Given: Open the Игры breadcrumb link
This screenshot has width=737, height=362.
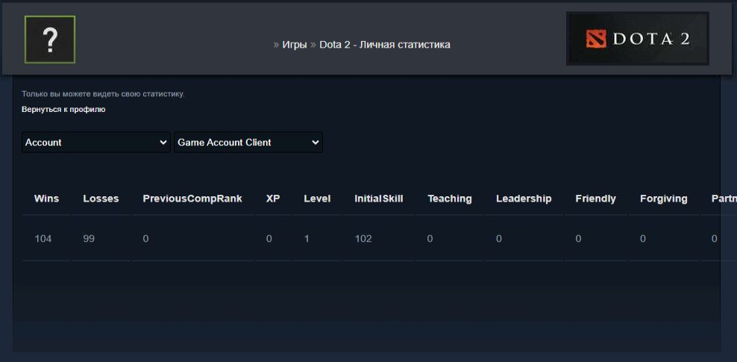Looking at the screenshot, I should [x=294, y=45].
